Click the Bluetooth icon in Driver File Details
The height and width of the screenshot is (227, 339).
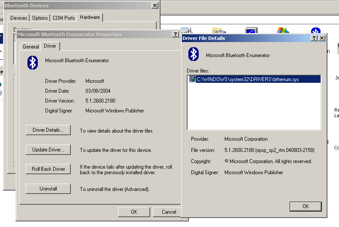[x=194, y=54]
